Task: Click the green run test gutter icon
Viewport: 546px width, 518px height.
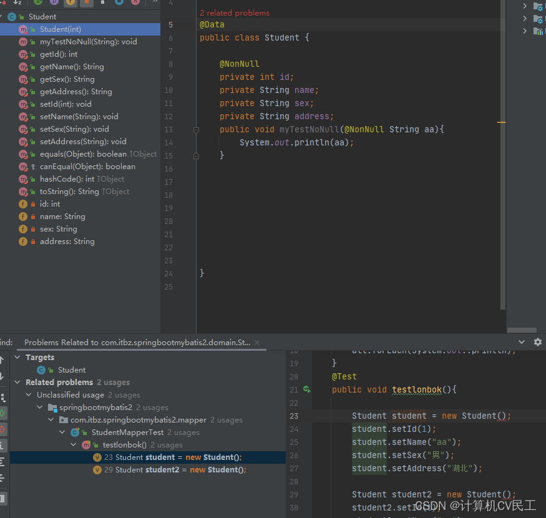Action: (x=307, y=389)
